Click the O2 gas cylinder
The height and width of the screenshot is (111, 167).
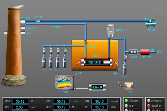pyautogui.click(x=44, y=61)
